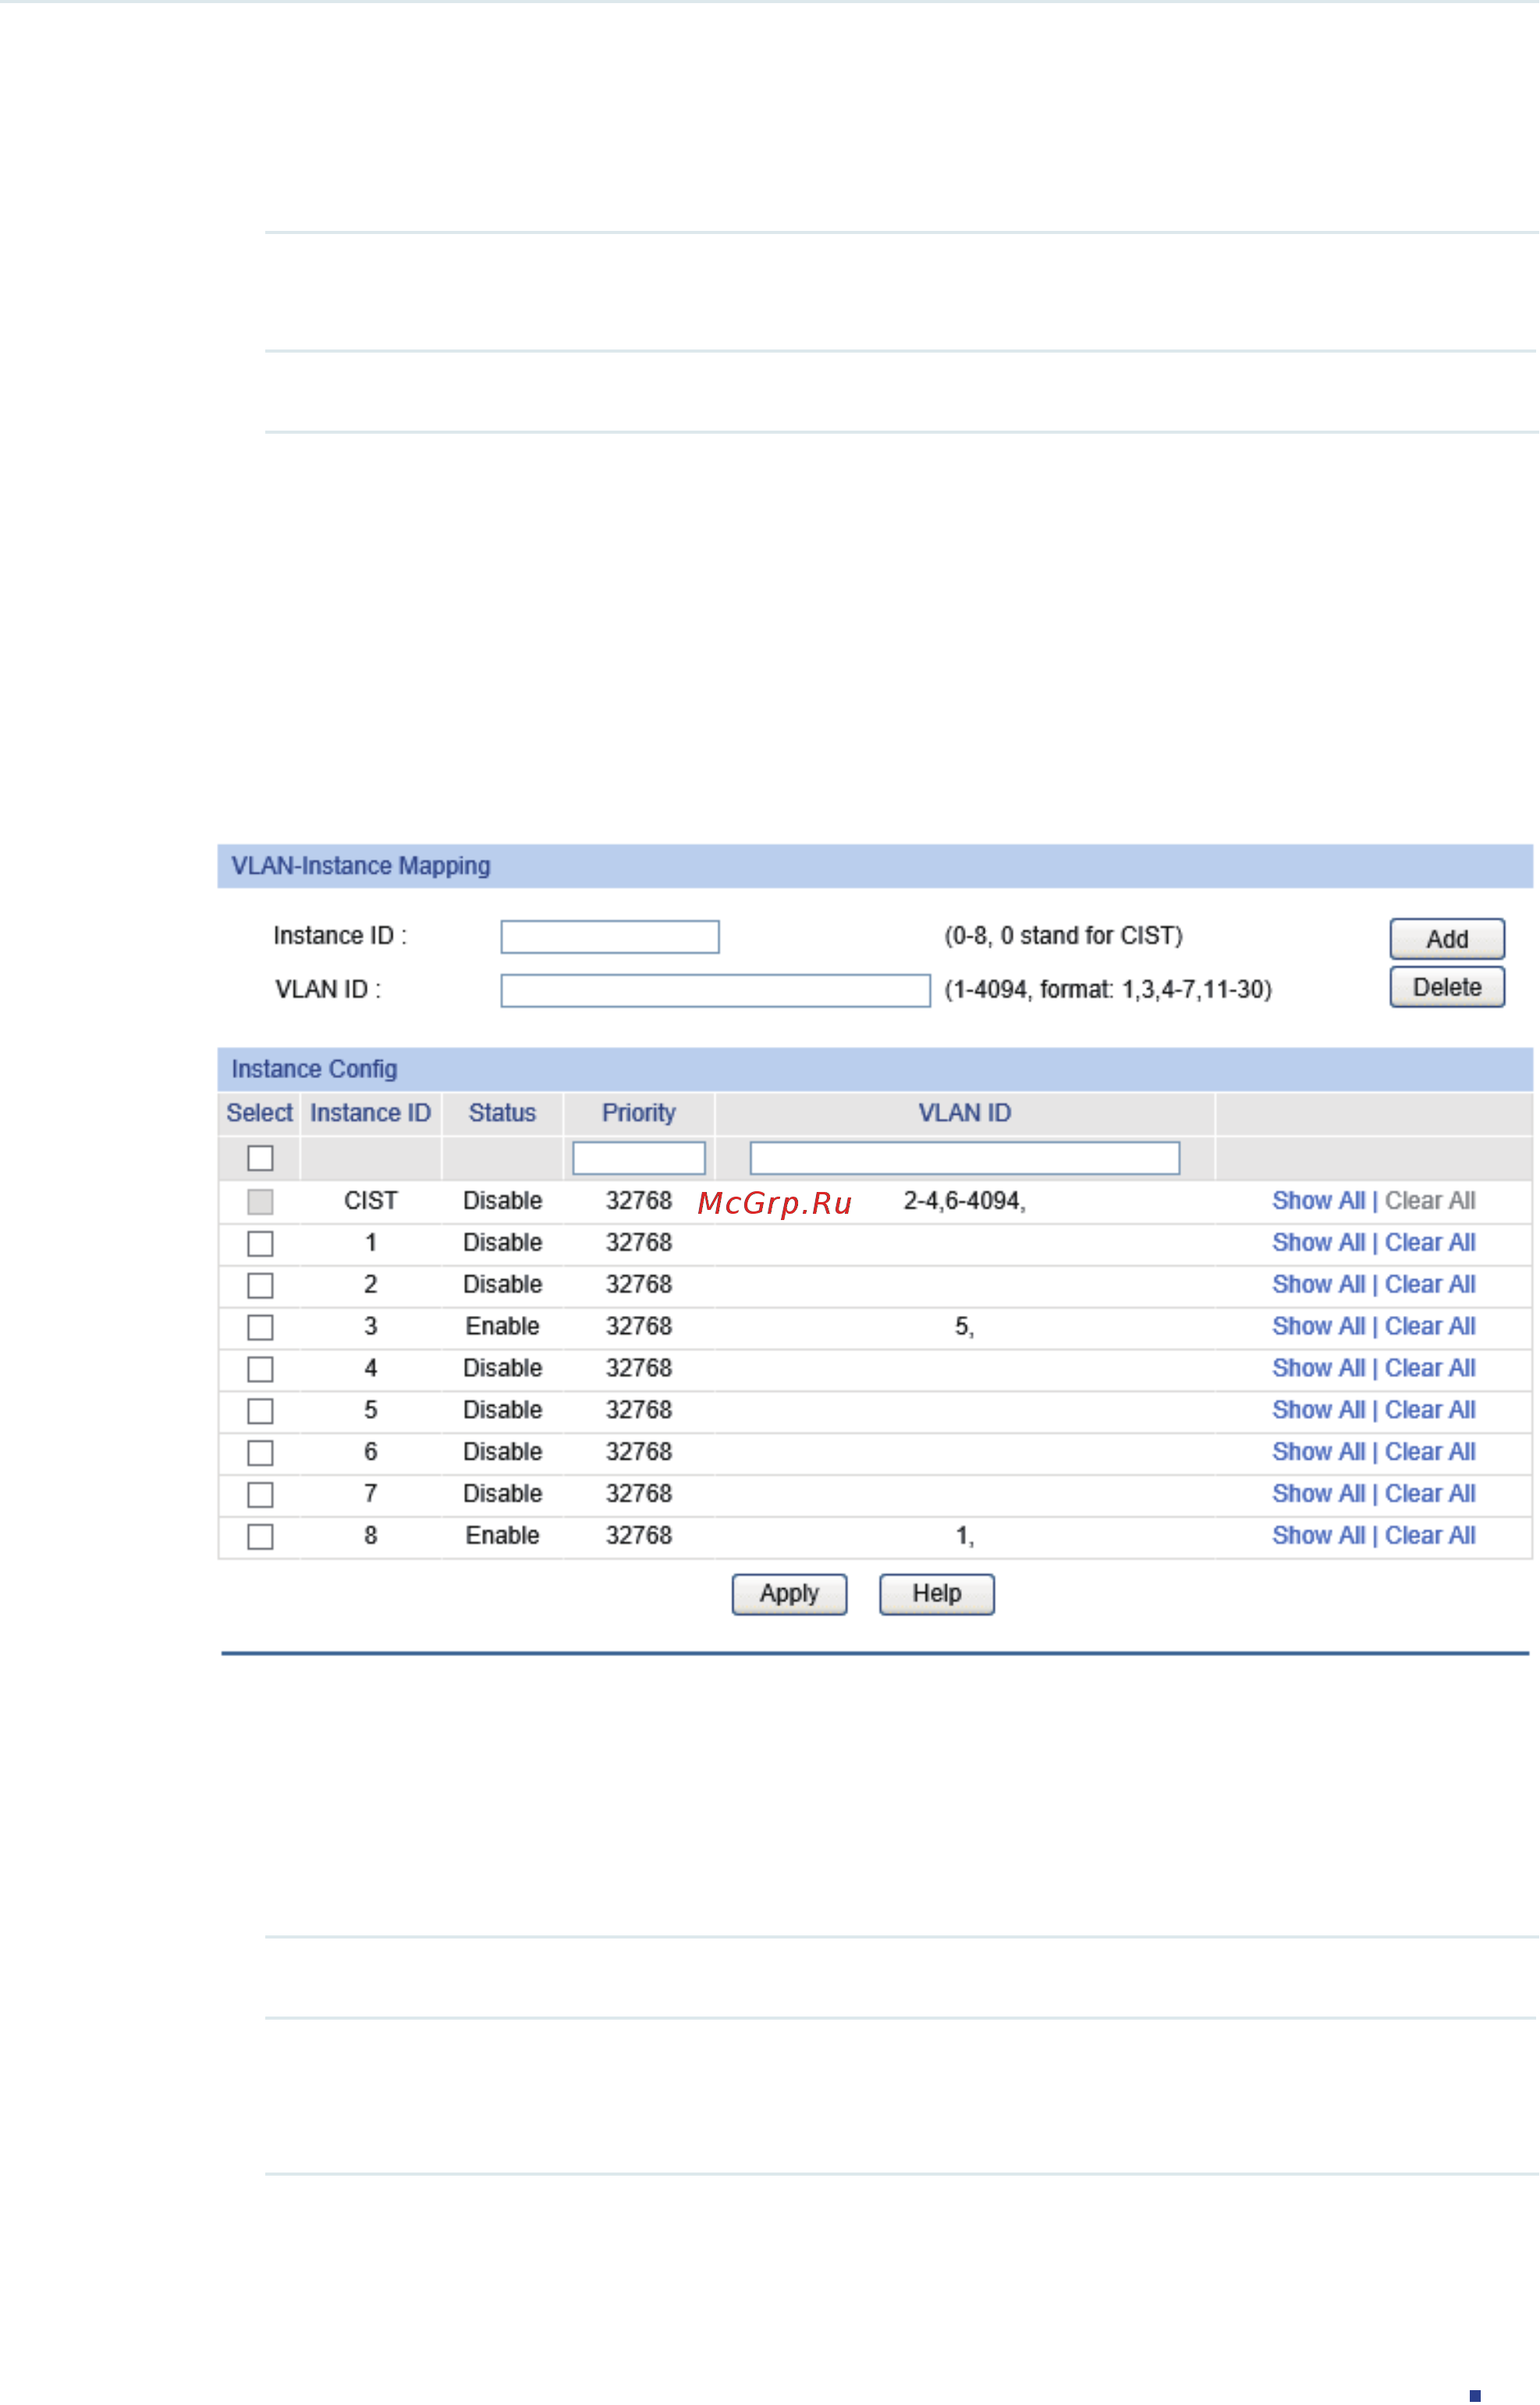1540x2405 pixels.
Task: Toggle the select-all checkbox in header row
Action: click(x=260, y=1158)
